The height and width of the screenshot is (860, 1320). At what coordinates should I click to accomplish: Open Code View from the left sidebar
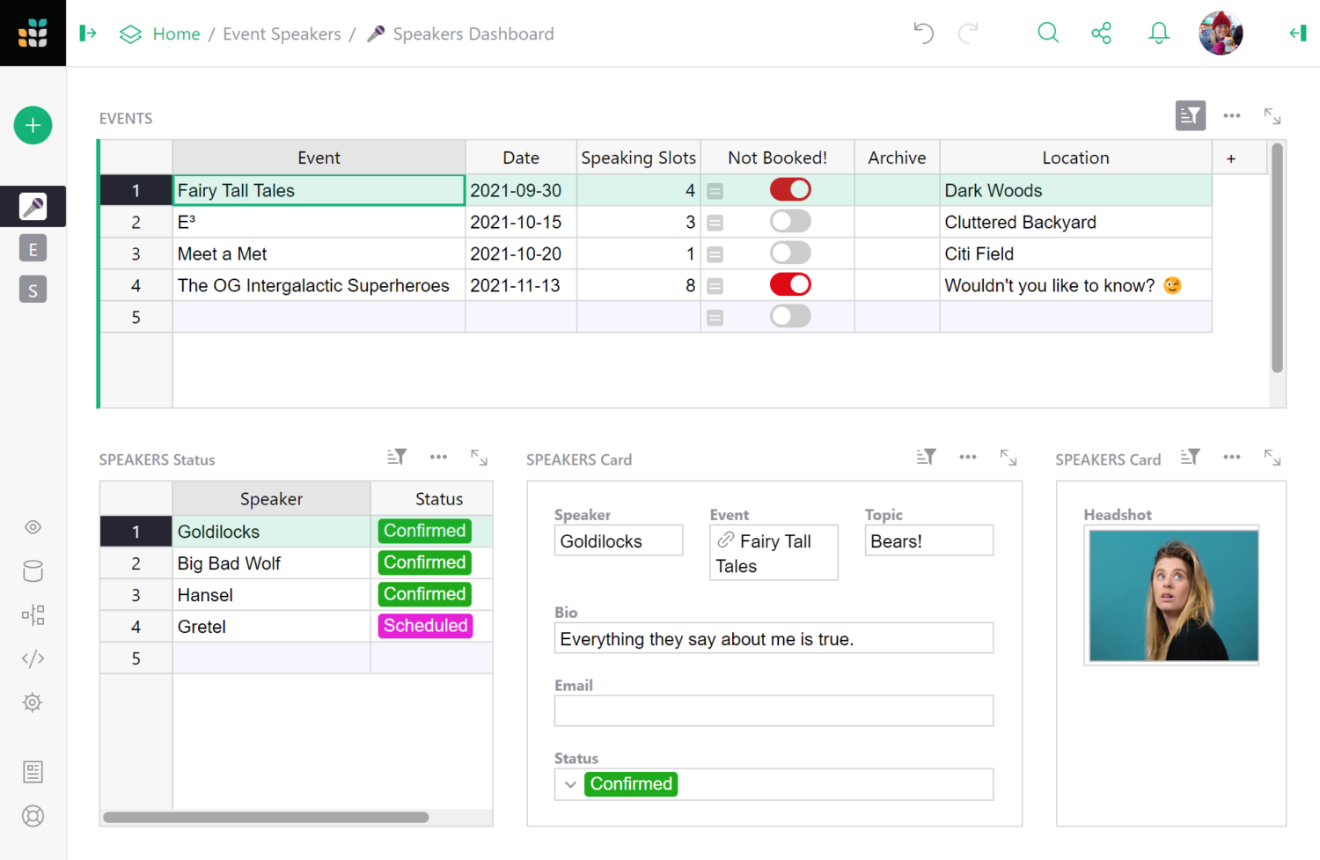click(33, 658)
